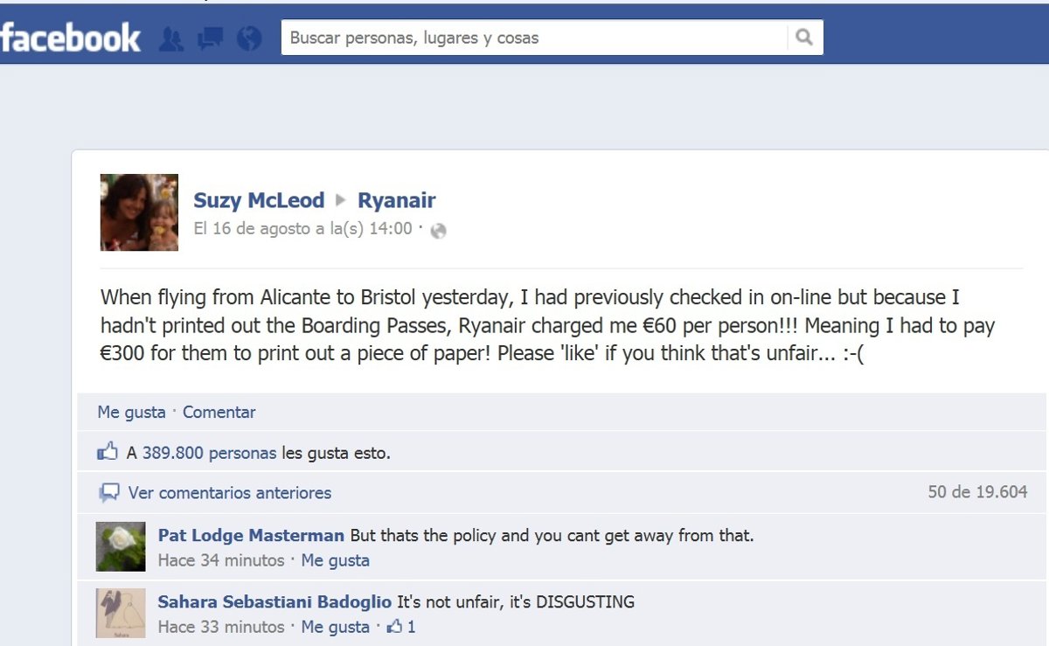Click the comment bubble icon for earlier comments

(x=109, y=493)
